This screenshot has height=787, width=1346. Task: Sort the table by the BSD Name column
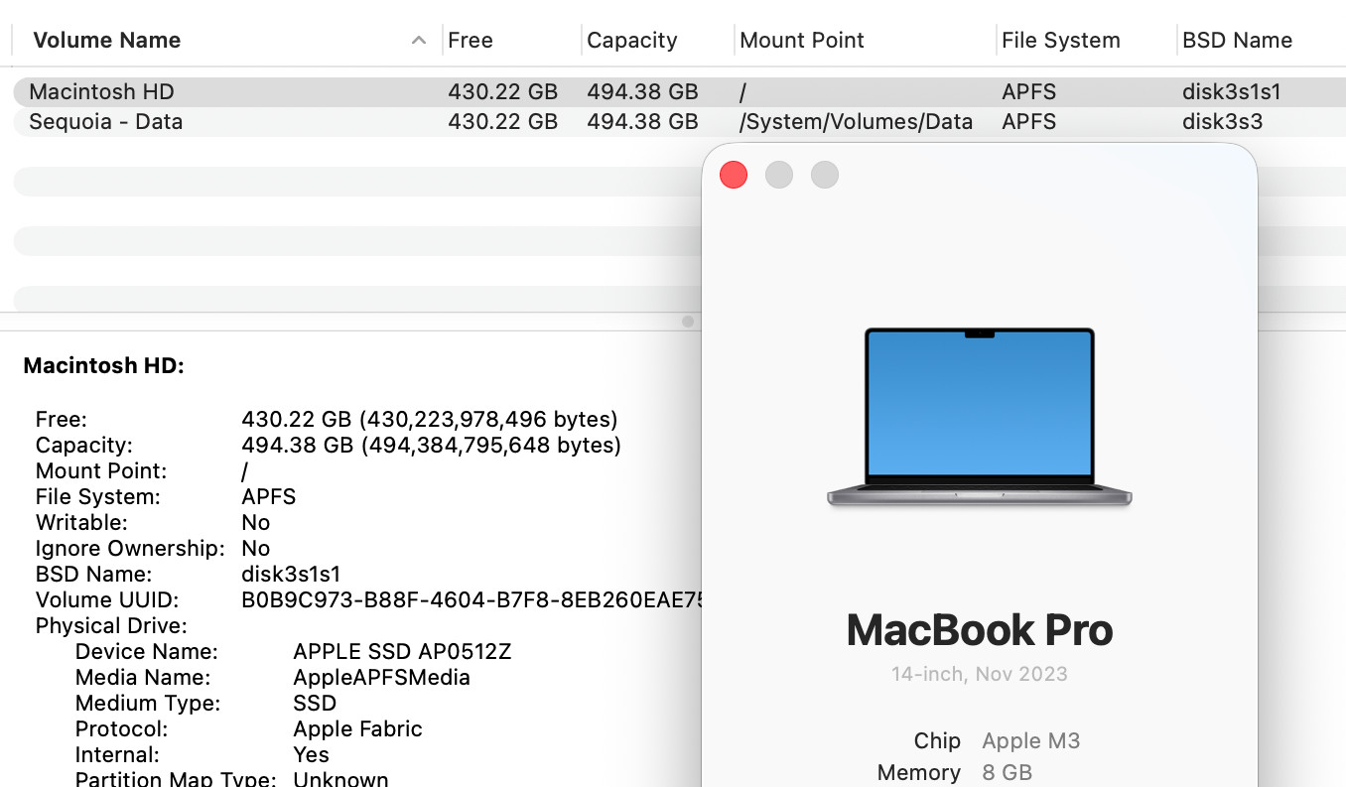[x=1237, y=41]
